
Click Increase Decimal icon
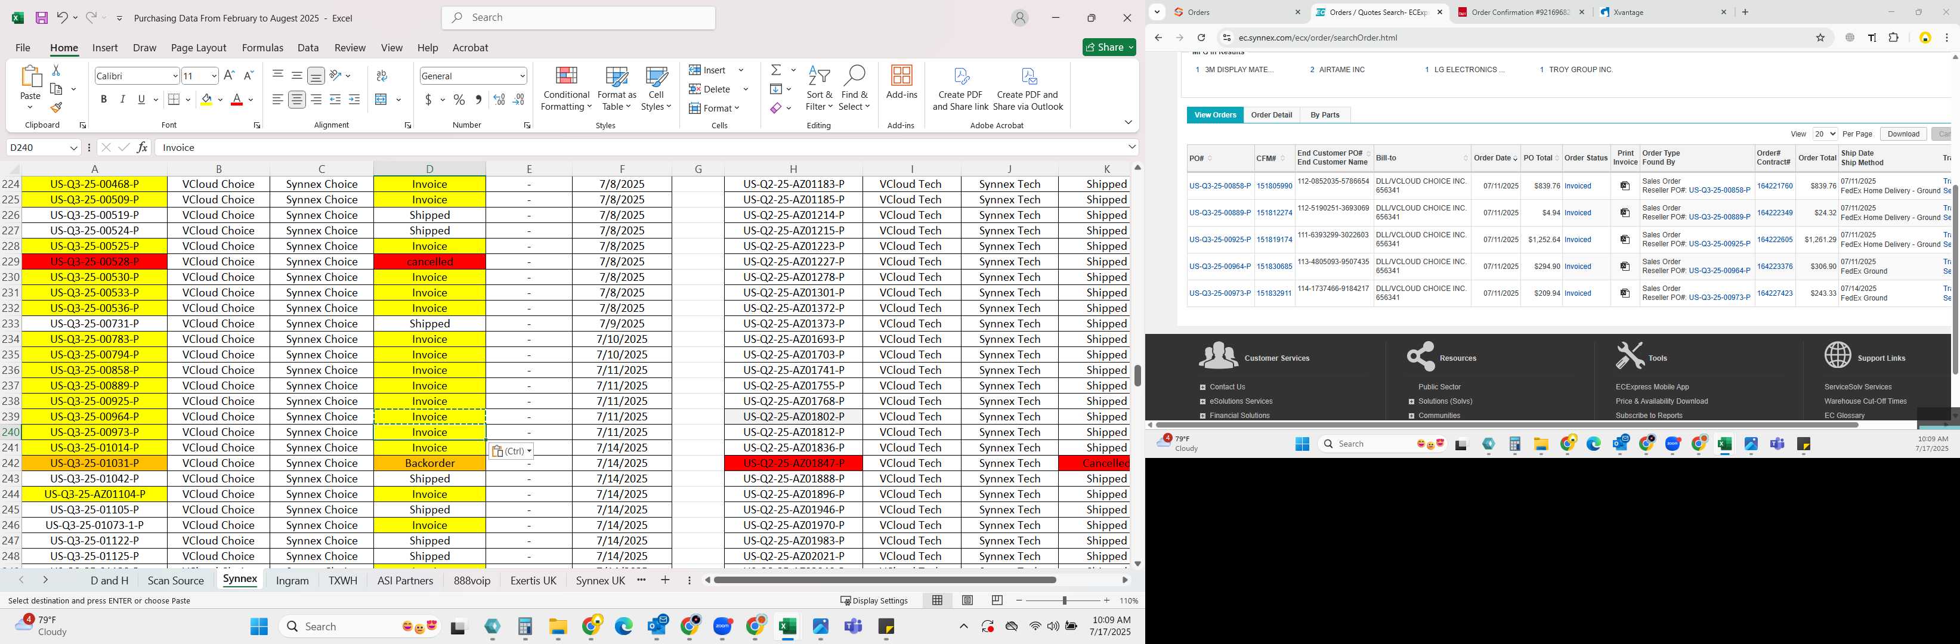coord(499,100)
